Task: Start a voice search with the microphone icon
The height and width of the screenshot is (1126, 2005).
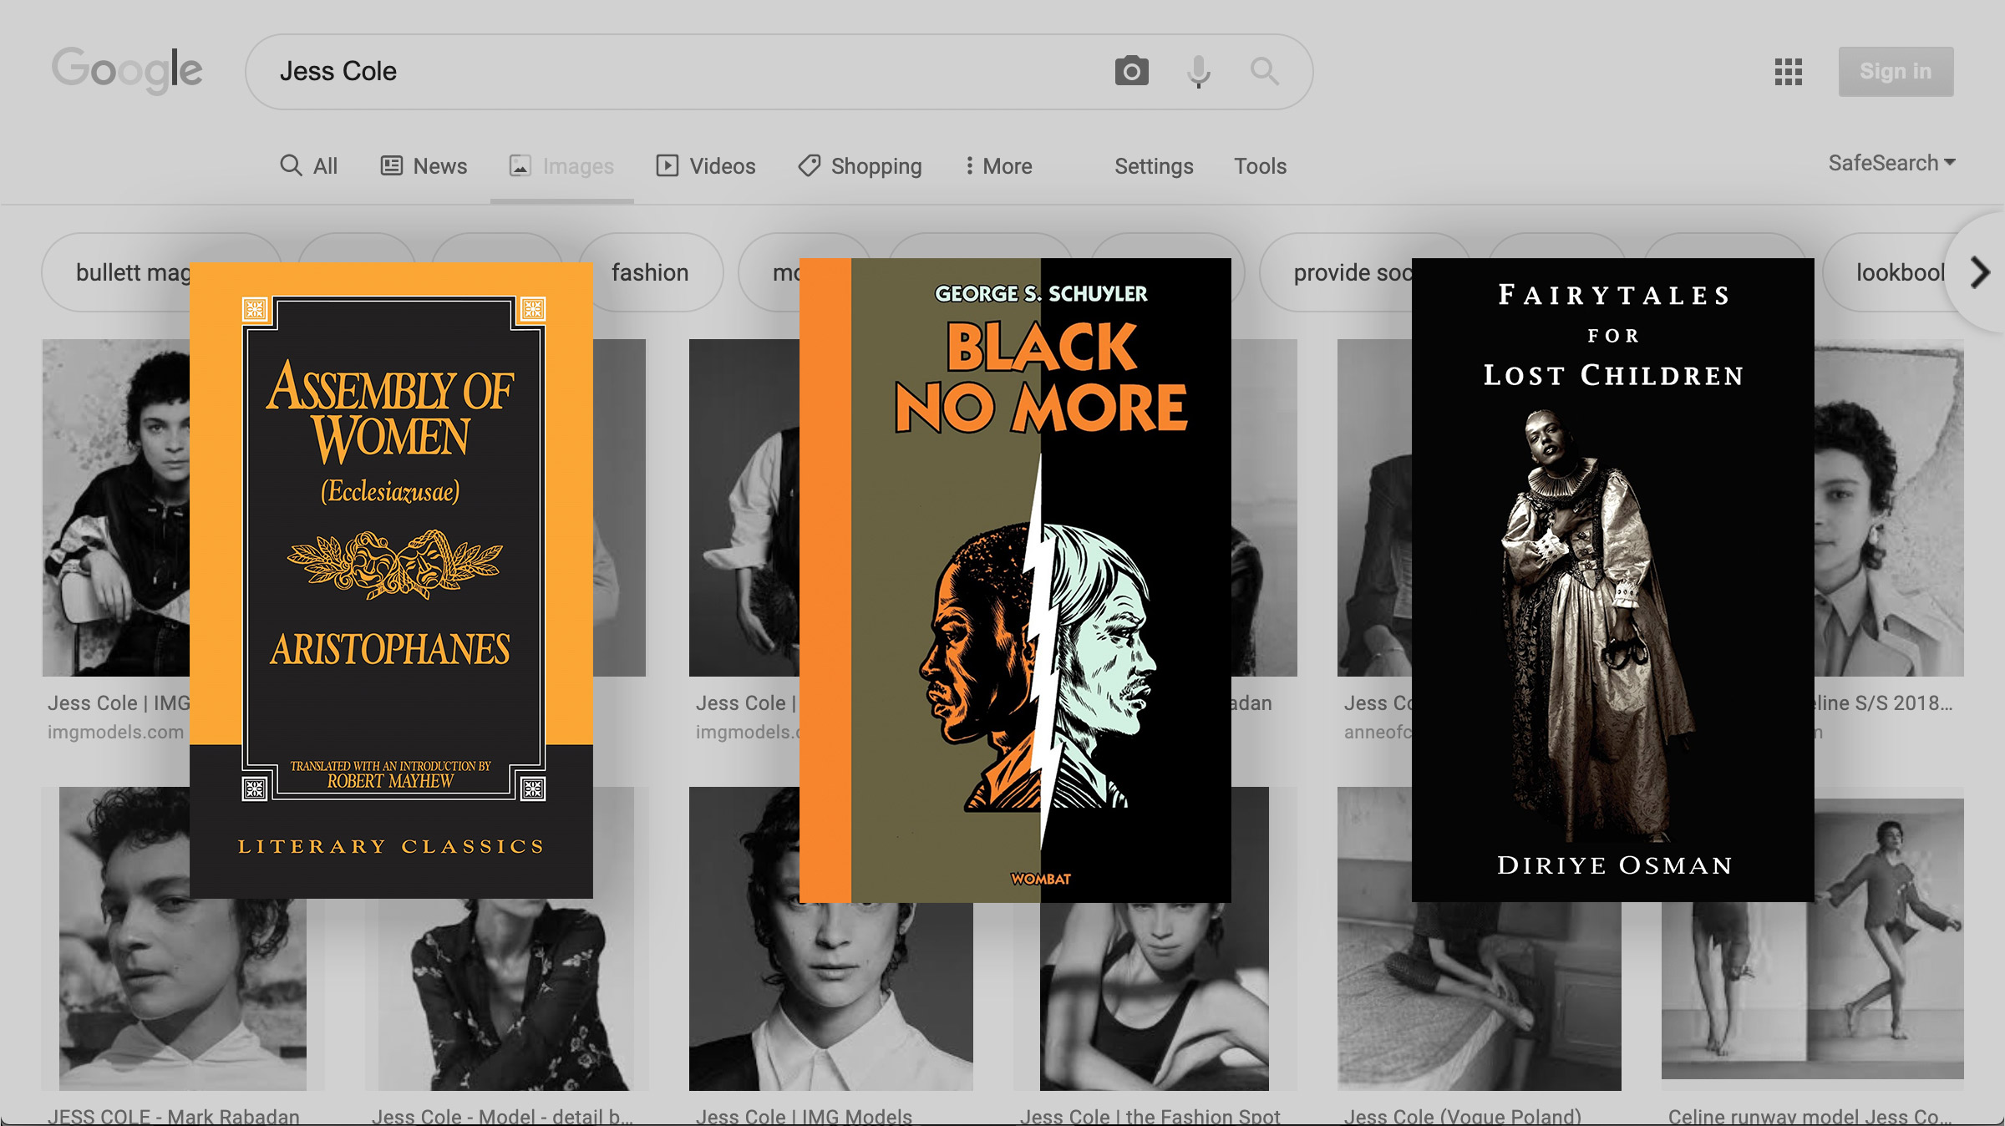Action: tap(1200, 72)
